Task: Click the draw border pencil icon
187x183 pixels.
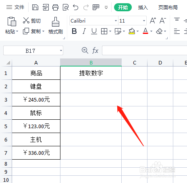Action: pos(118,31)
